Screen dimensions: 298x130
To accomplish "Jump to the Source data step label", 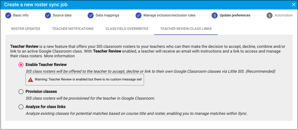I will pyautogui.click(x=62, y=15).
